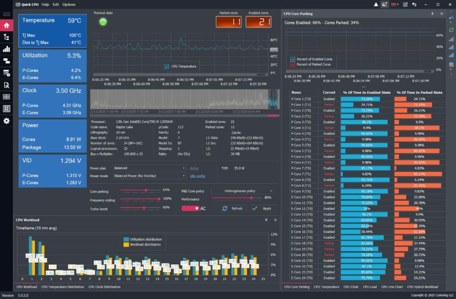
Task: Open the system tree view icon in sidebar
Action: (x=6, y=37)
